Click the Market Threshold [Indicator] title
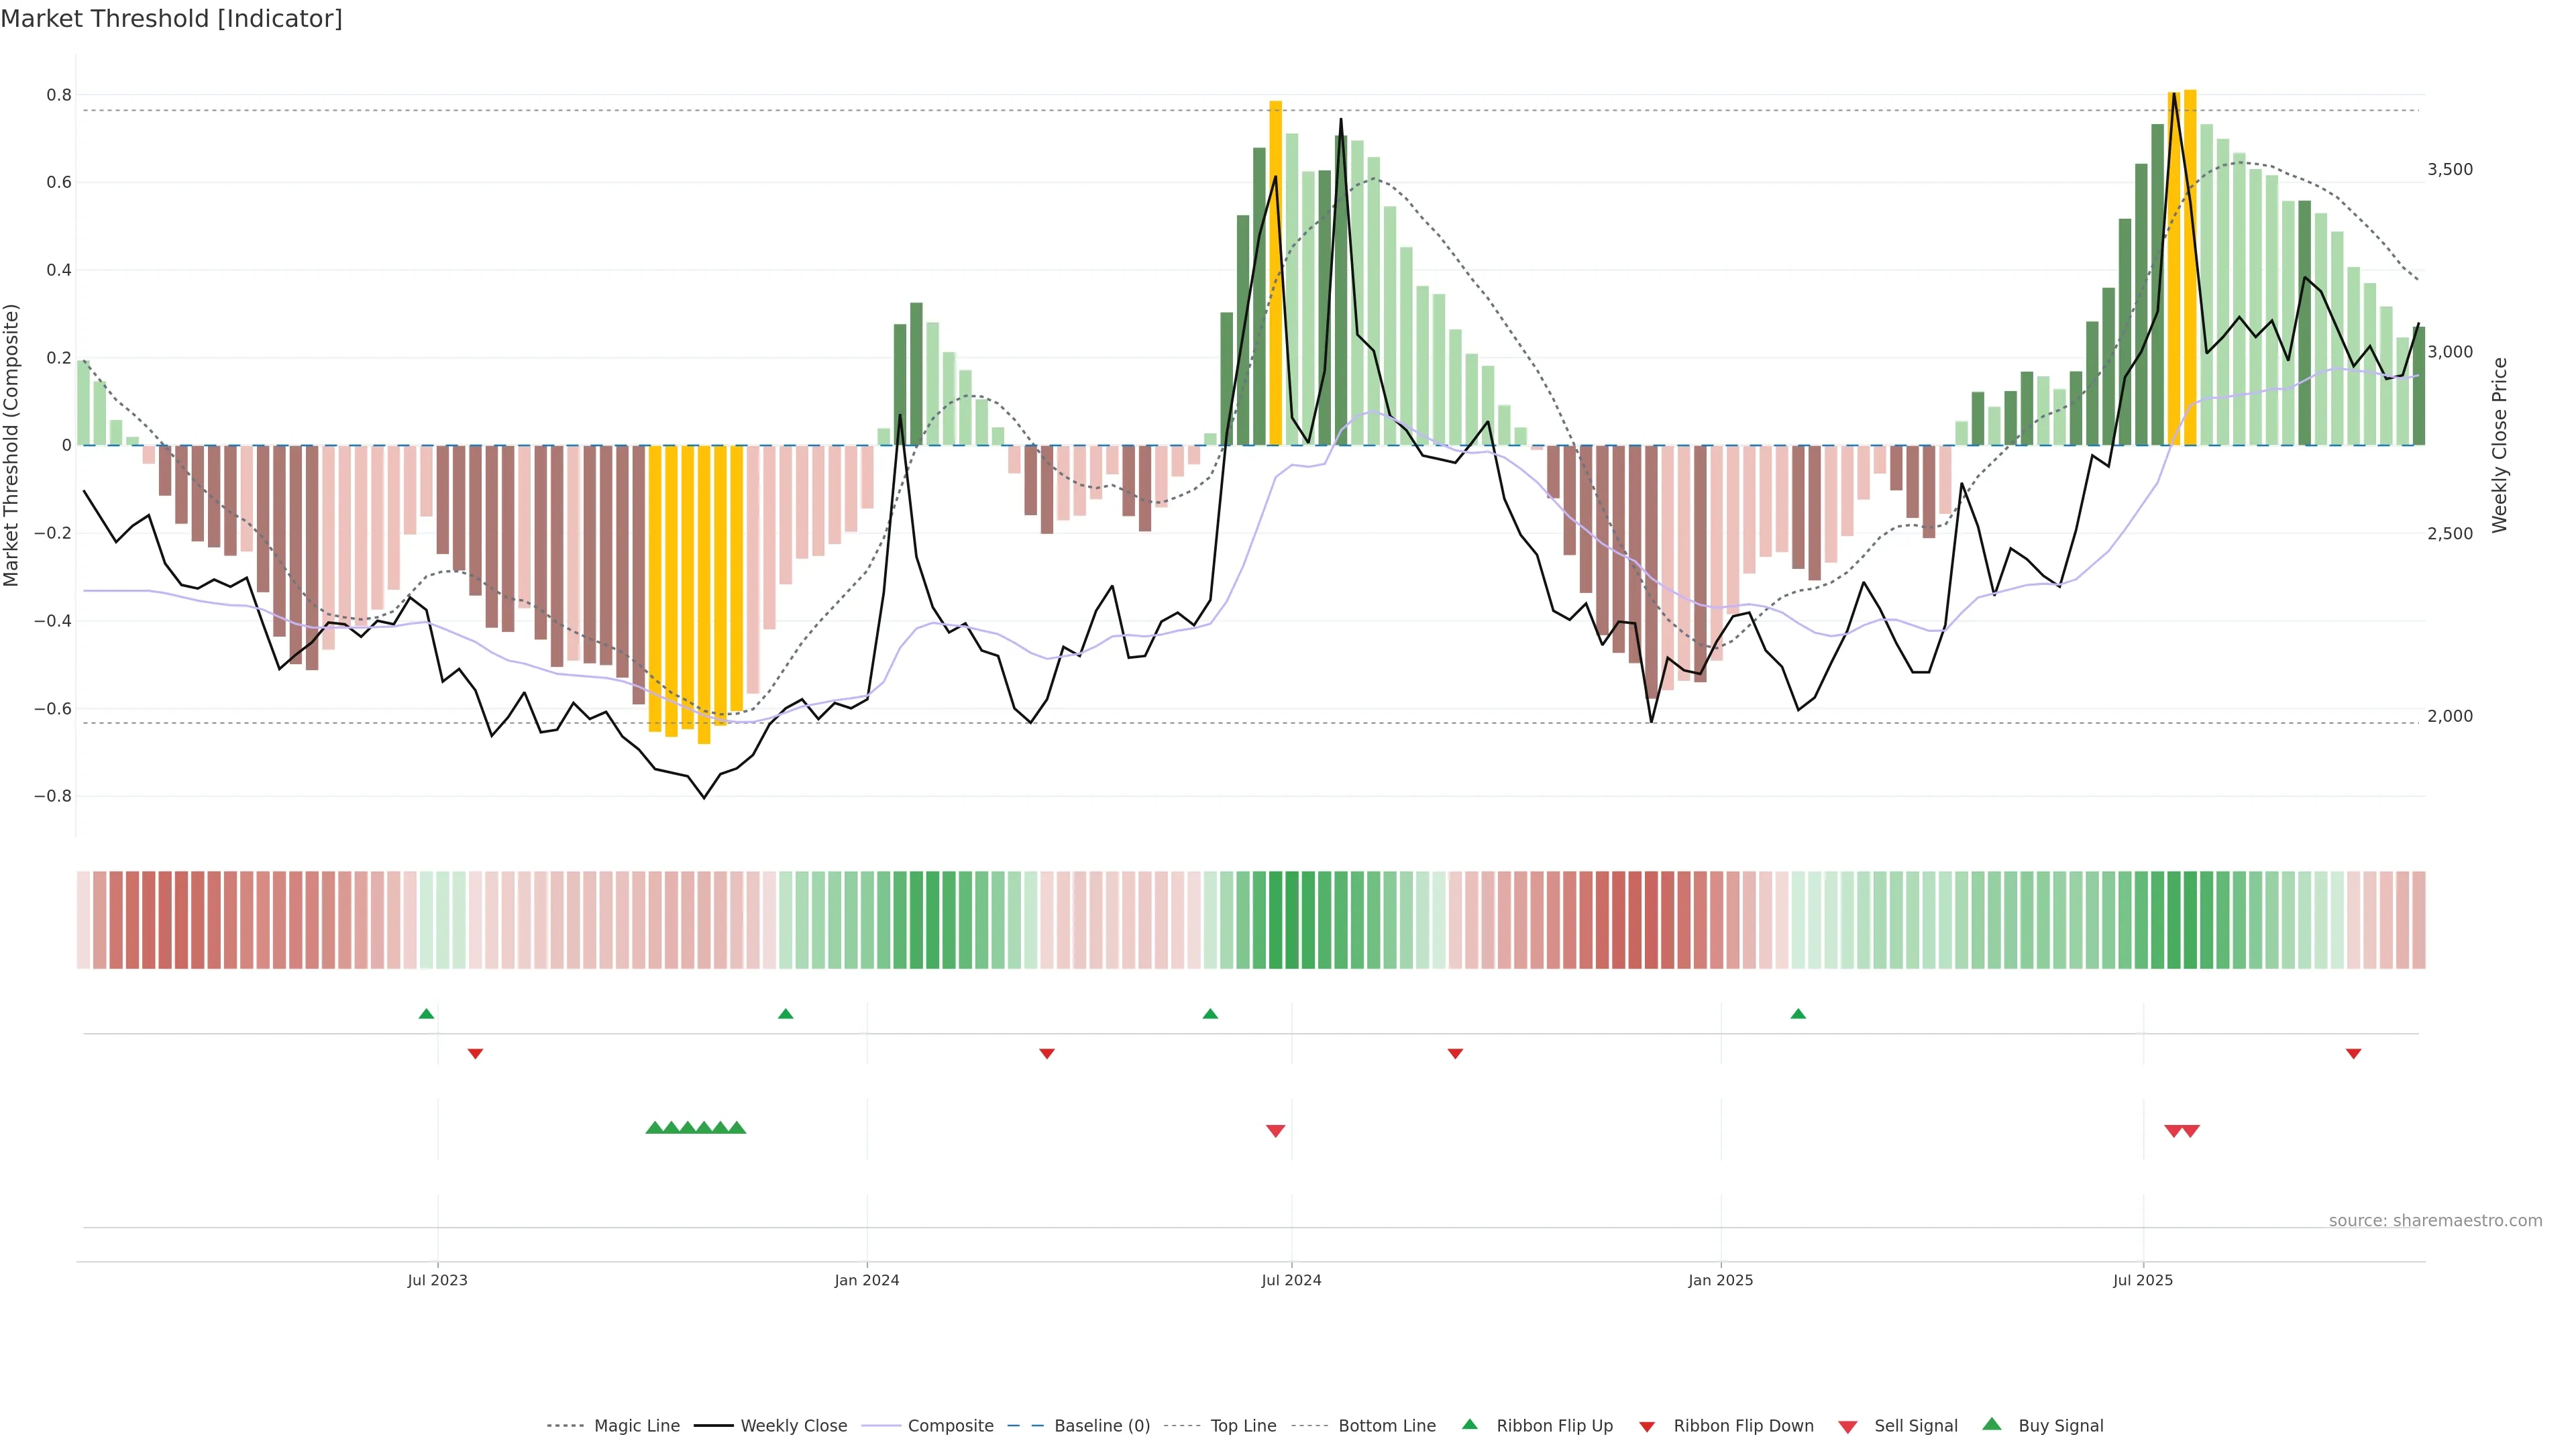The height and width of the screenshot is (1449, 2576). pos(171,19)
